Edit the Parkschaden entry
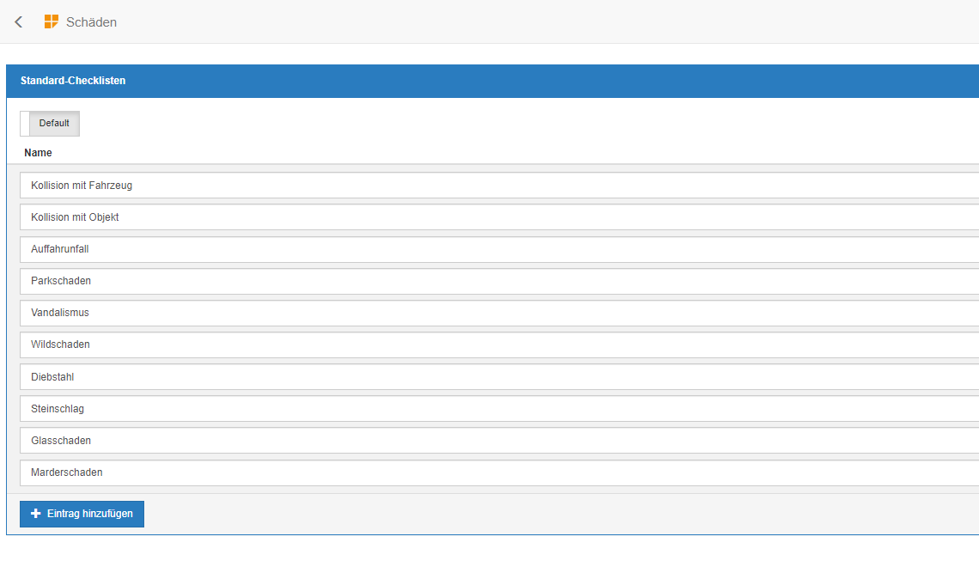979x573 pixels. pos(498,281)
